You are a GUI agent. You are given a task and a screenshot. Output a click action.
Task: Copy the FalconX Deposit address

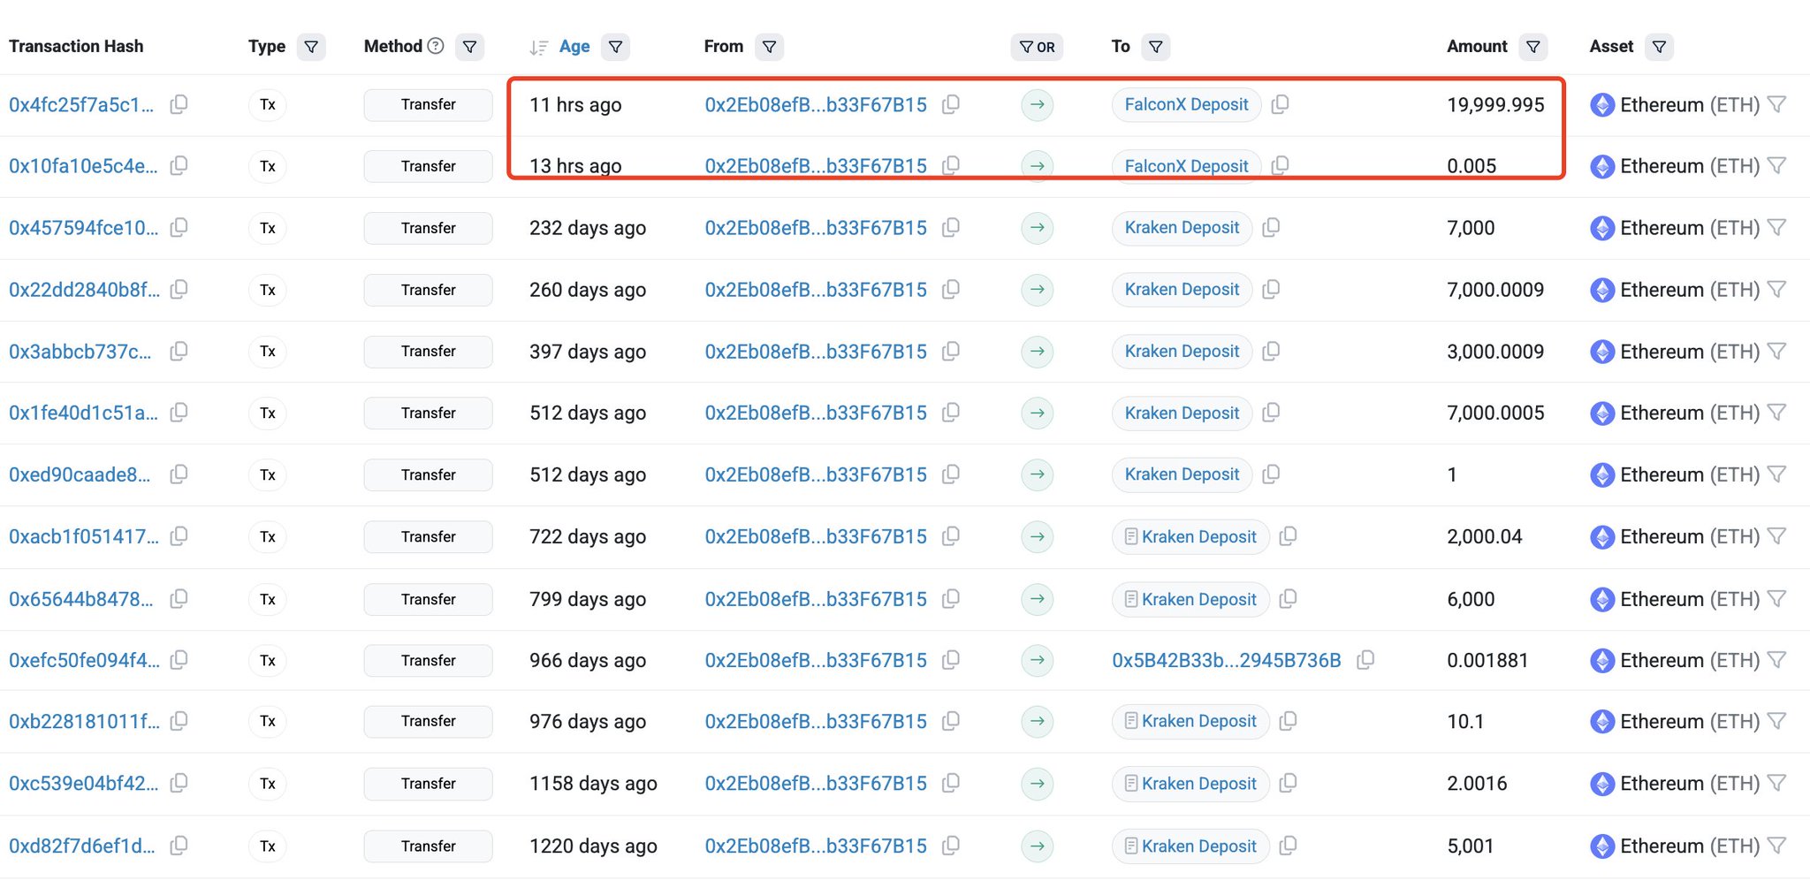(x=1280, y=104)
